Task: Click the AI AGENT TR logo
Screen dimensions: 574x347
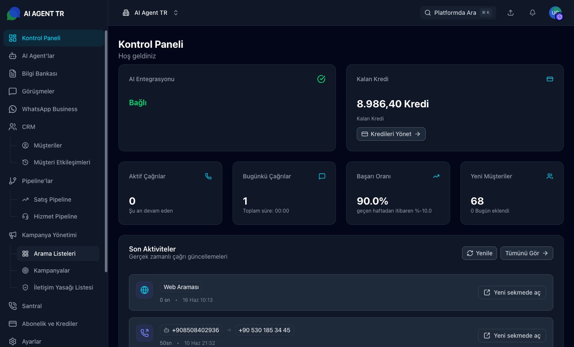Action: coord(36,14)
